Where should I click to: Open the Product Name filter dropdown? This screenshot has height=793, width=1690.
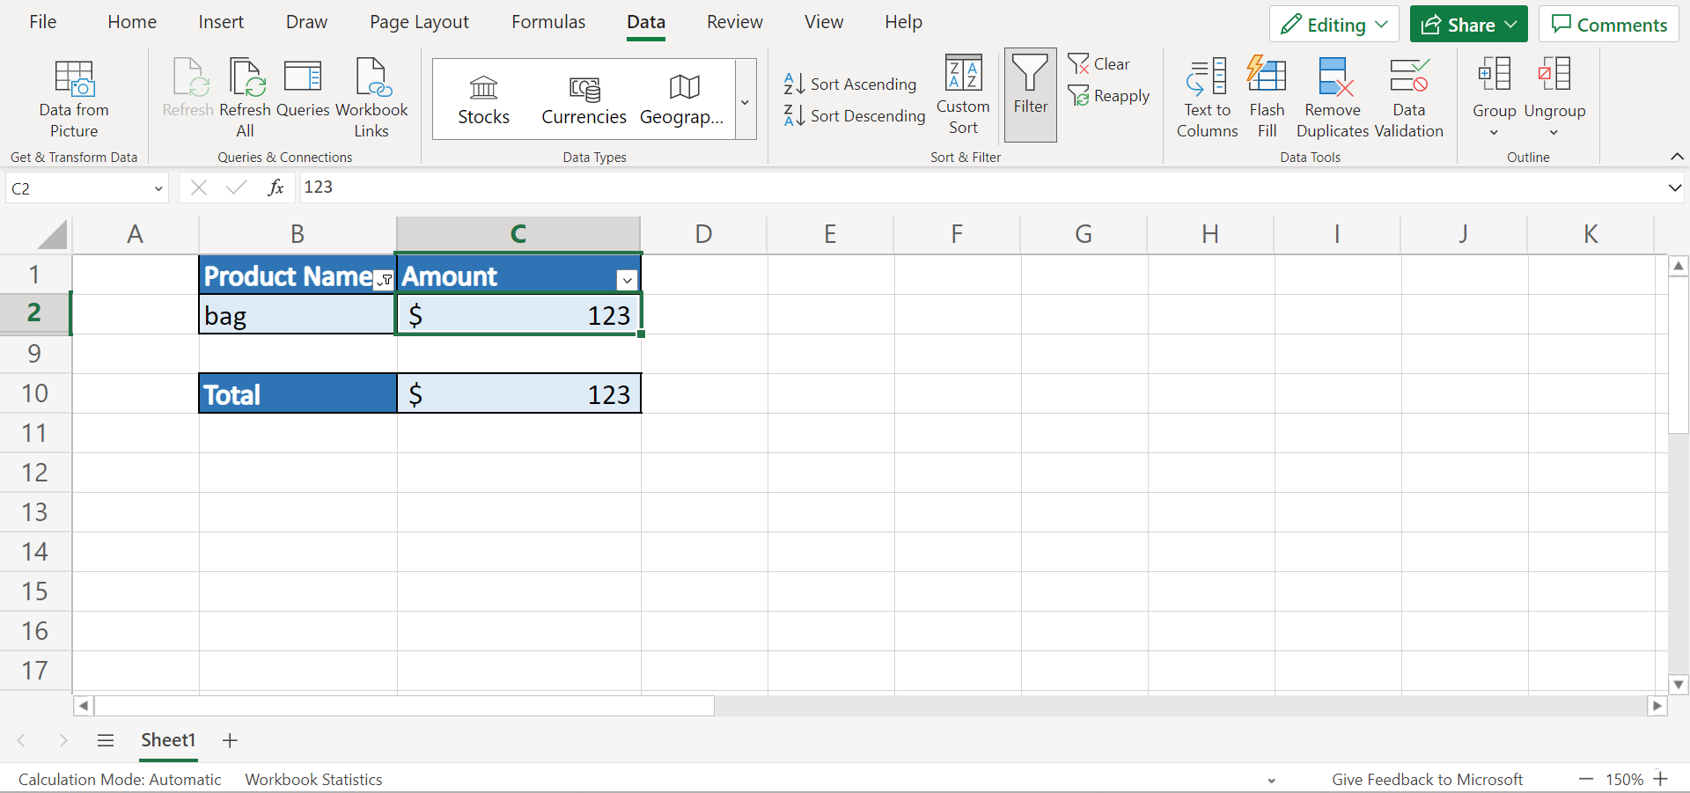click(x=384, y=280)
